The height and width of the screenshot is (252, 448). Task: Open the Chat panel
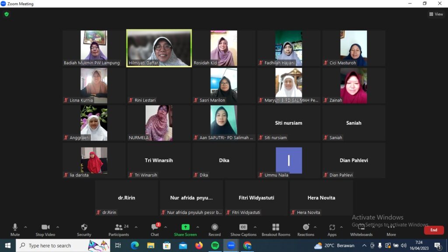155,229
